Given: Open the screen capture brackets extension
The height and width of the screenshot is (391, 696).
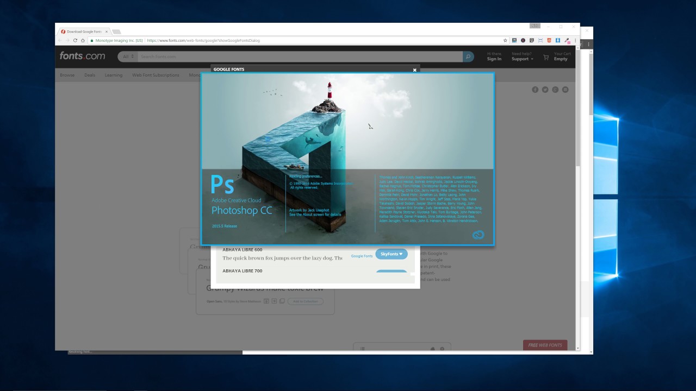Looking at the screenshot, I should [x=540, y=40].
